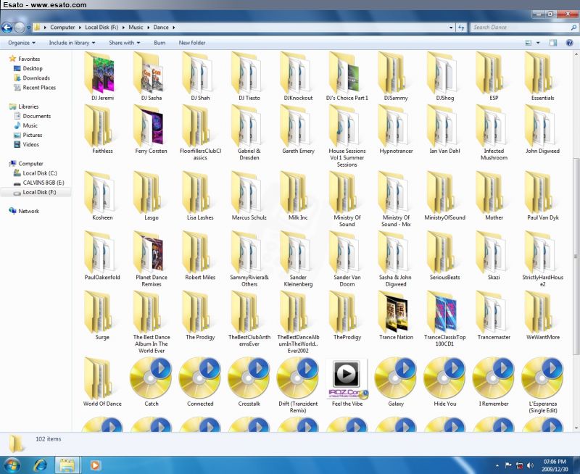Image resolution: width=580 pixels, height=474 pixels.
Task: Toggle the preview pane button
Action: 553,43
